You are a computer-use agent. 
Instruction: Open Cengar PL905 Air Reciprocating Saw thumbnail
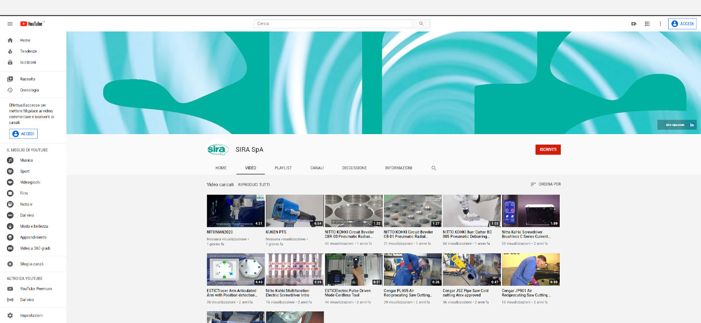coord(413,270)
